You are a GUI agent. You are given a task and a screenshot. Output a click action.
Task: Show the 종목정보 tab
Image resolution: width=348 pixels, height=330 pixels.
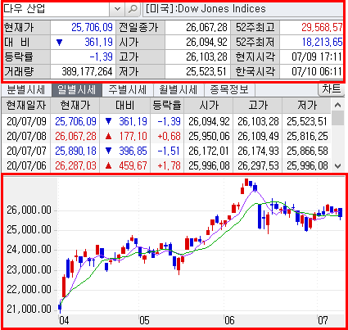(229, 89)
